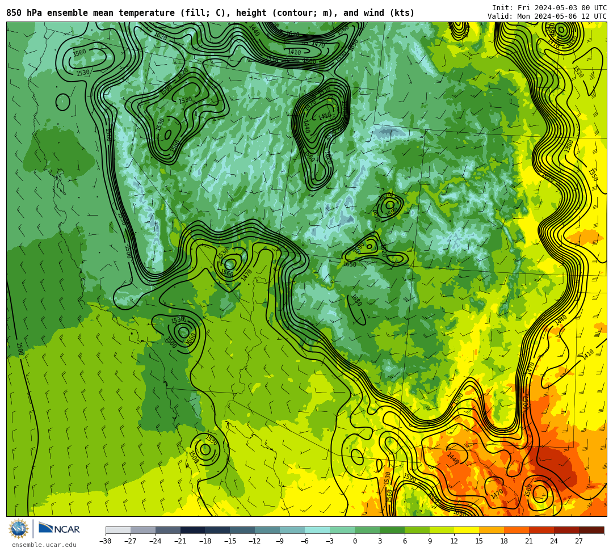
Task: Click the −15 colorbar tick label
Action: pos(230,541)
